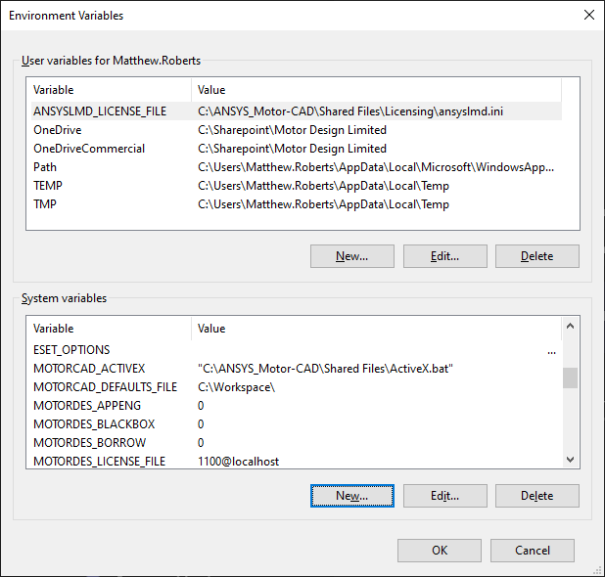Select MOTORCAD_ACTIVEX system variable
605x577 pixels.
297,369
